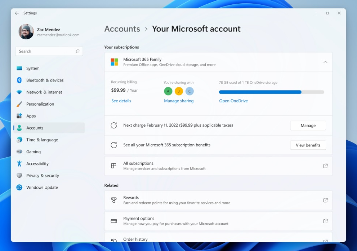Click the Manage button
This screenshot has width=357, height=251.
click(308, 126)
